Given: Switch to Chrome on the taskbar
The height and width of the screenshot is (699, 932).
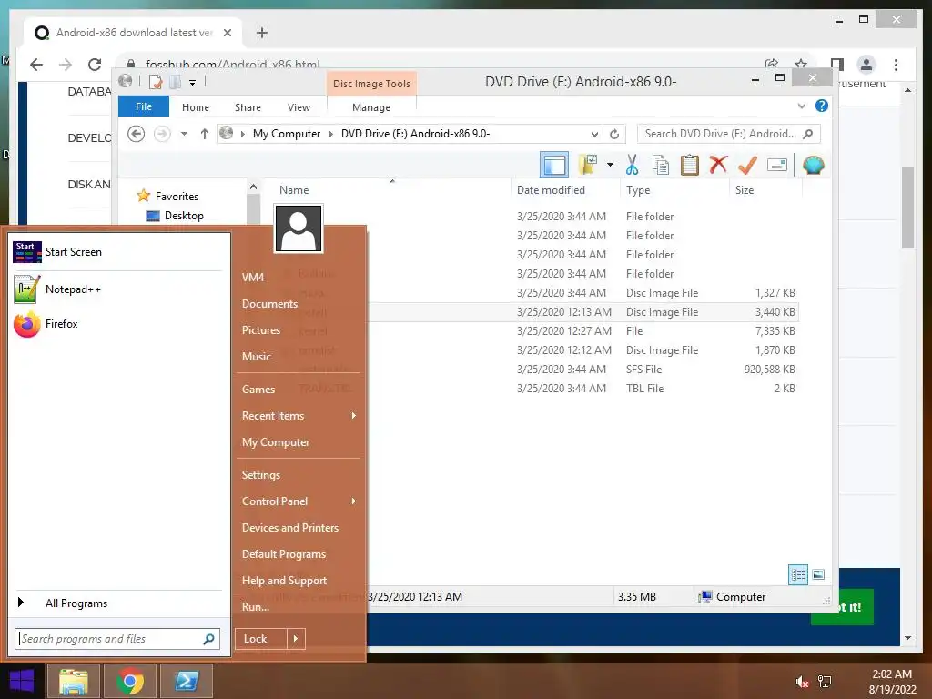Looking at the screenshot, I should [x=130, y=681].
